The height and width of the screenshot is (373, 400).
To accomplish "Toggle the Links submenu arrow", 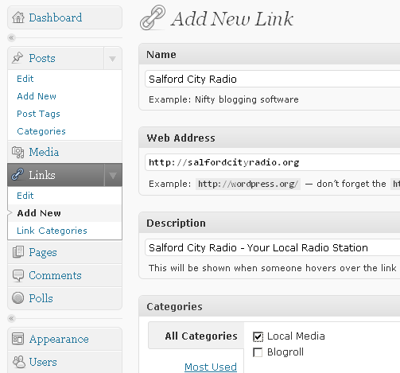I will point(113,175).
